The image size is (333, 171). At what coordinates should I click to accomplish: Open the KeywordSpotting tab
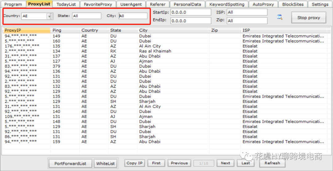point(227,4)
